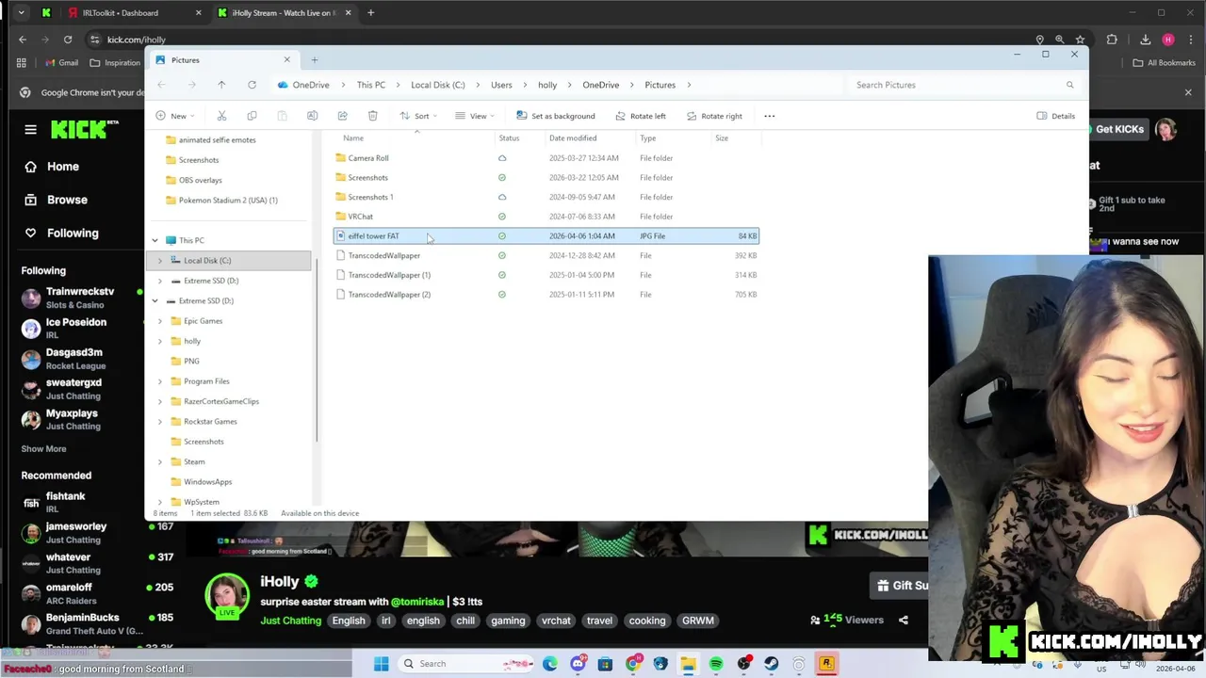
Task: Collapse the This PC tree node
Action: [155, 240]
